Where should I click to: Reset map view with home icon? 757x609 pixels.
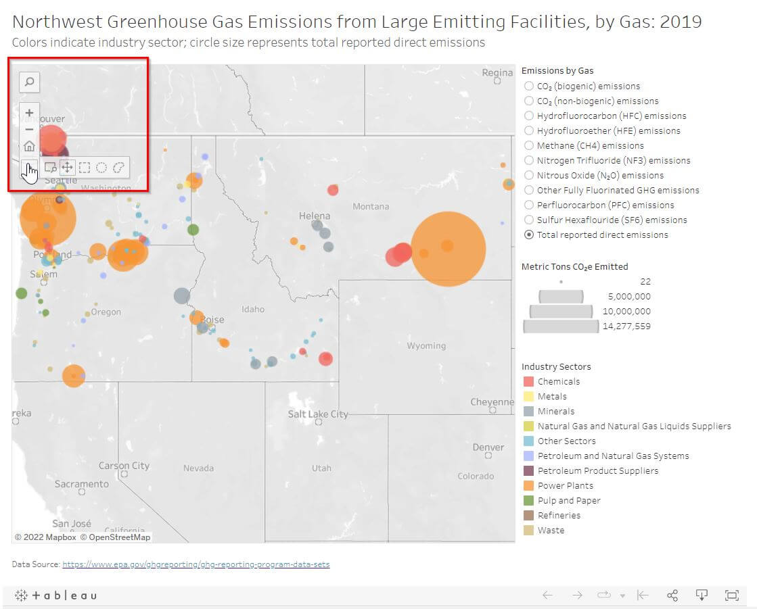tap(30, 145)
